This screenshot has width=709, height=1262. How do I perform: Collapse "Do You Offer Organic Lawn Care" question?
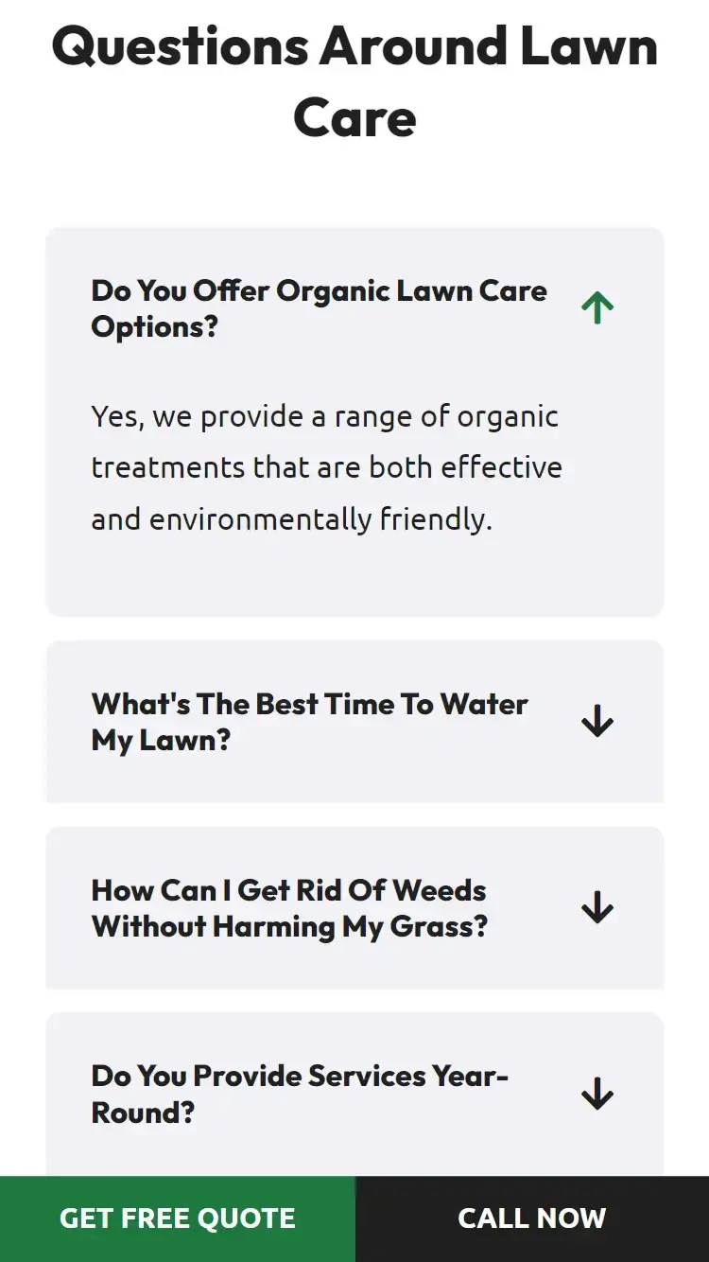pyautogui.click(x=319, y=290)
